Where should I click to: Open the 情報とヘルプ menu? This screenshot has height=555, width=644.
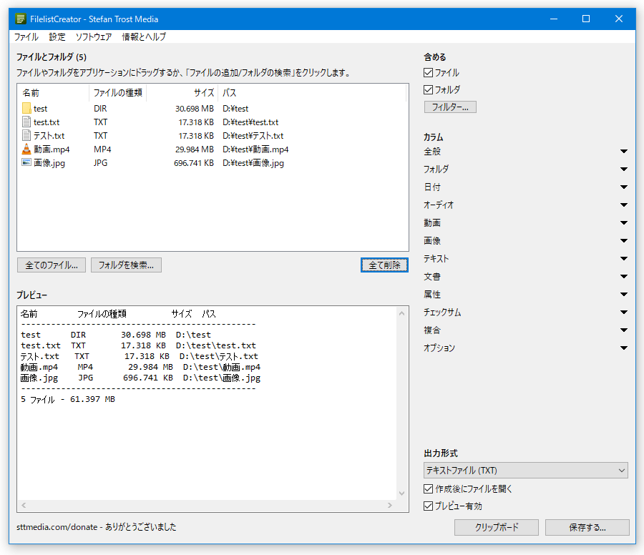click(144, 36)
